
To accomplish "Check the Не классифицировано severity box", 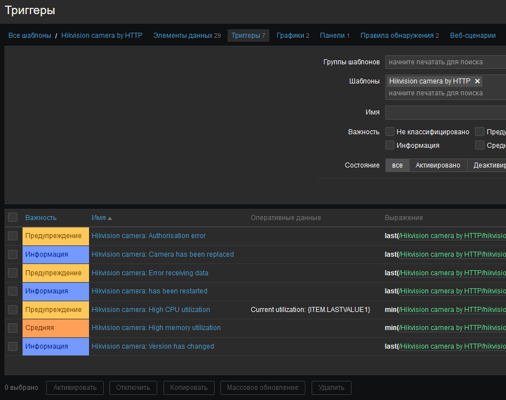I will [x=390, y=131].
